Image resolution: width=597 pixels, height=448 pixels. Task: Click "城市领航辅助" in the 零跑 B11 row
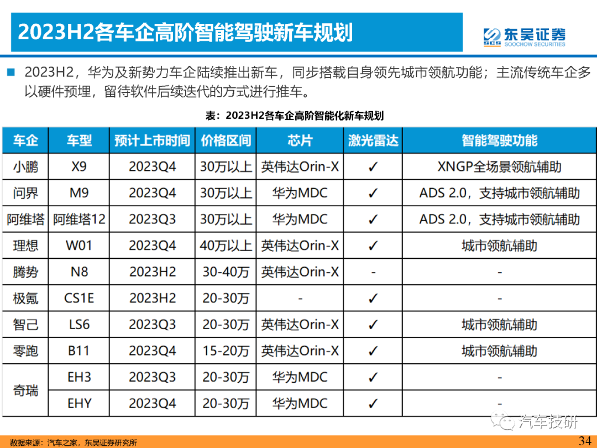click(x=500, y=351)
